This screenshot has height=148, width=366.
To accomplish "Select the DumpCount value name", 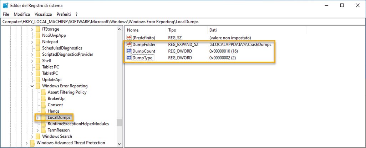I will [x=144, y=51].
